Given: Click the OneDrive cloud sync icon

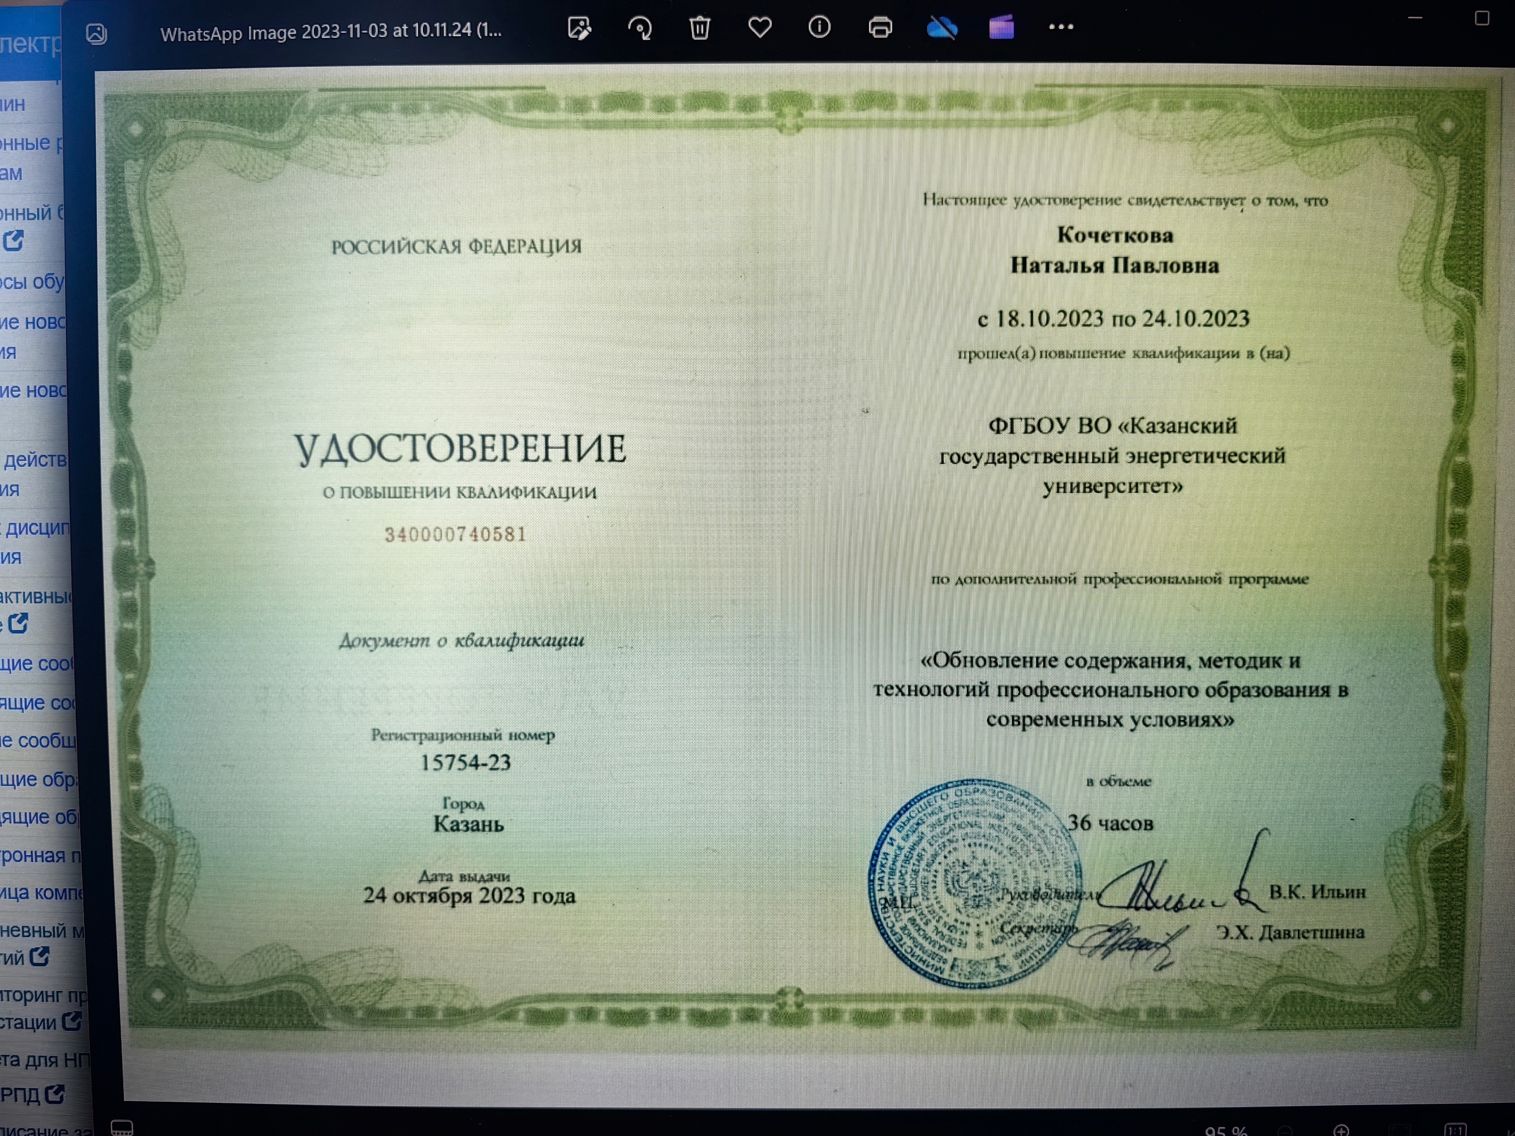Looking at the screenshot, I should 941,28.
